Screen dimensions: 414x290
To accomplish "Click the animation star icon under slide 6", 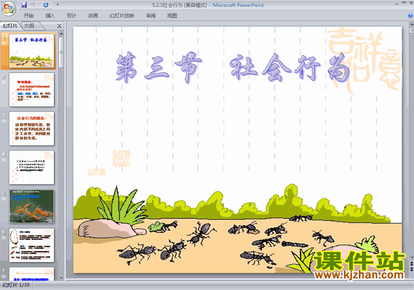I will tap(4, 237).
